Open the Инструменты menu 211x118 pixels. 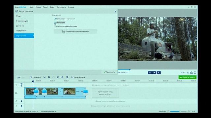tap(61, 7)
